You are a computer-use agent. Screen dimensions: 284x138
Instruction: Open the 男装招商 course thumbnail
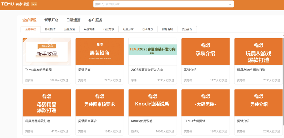(x=100, y=52)
